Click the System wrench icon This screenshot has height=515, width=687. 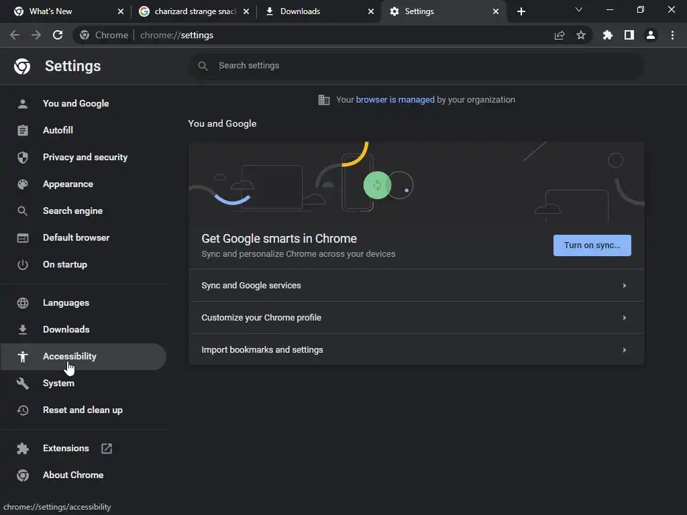click(x=23, y=383)
